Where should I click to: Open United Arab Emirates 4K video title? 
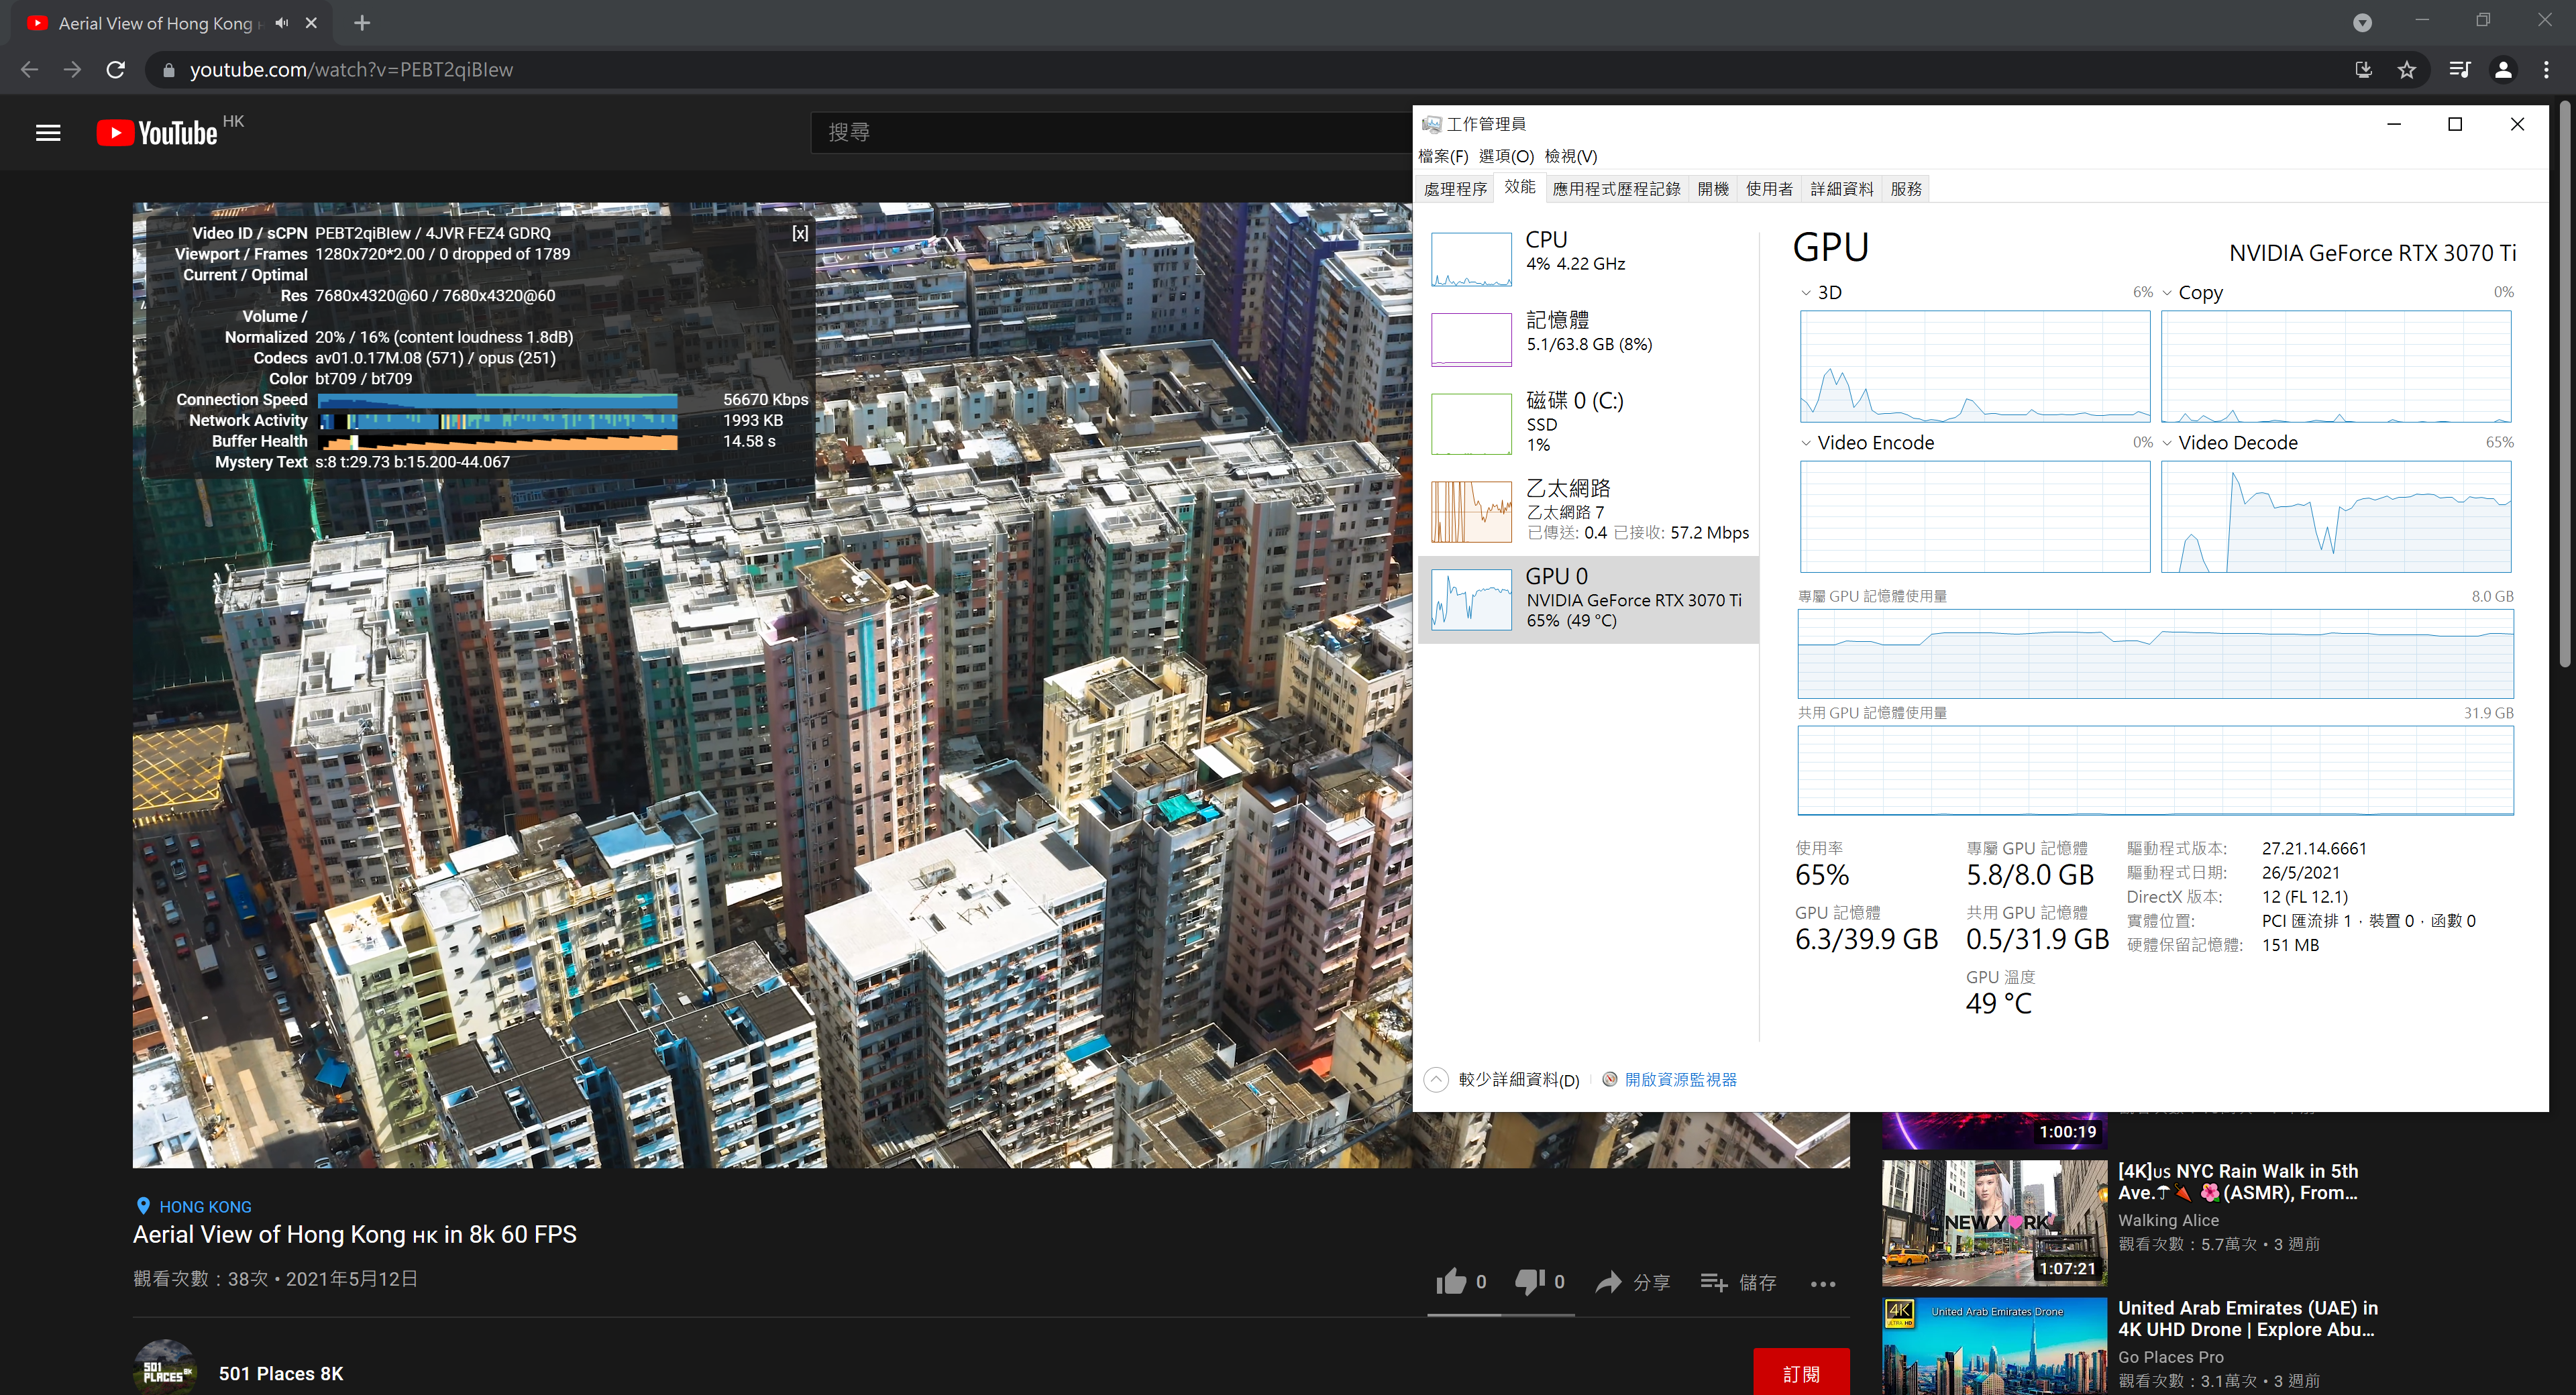tap(2247, 1319)
